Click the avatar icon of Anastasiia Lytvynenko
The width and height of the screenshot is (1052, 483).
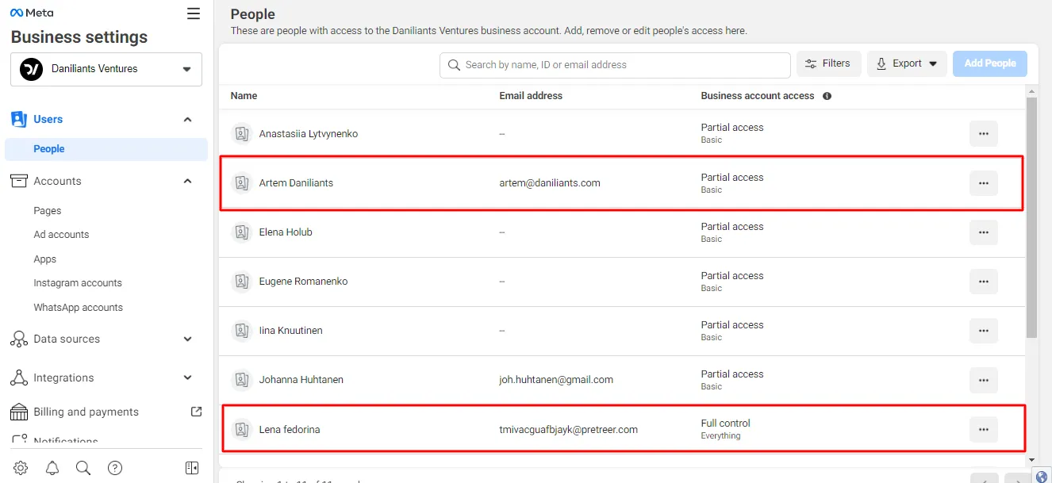coord(241,134)
